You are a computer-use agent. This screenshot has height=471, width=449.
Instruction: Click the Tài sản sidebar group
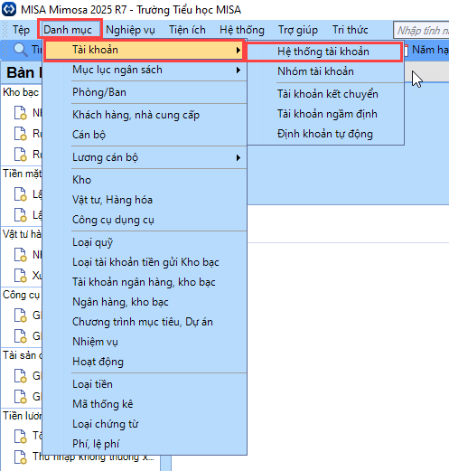click(x=22, y=355)
